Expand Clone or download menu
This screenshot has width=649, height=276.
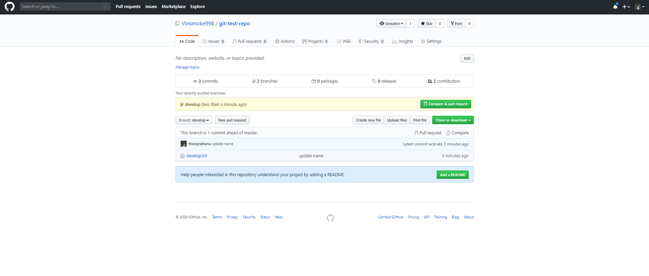click(452, 120)
